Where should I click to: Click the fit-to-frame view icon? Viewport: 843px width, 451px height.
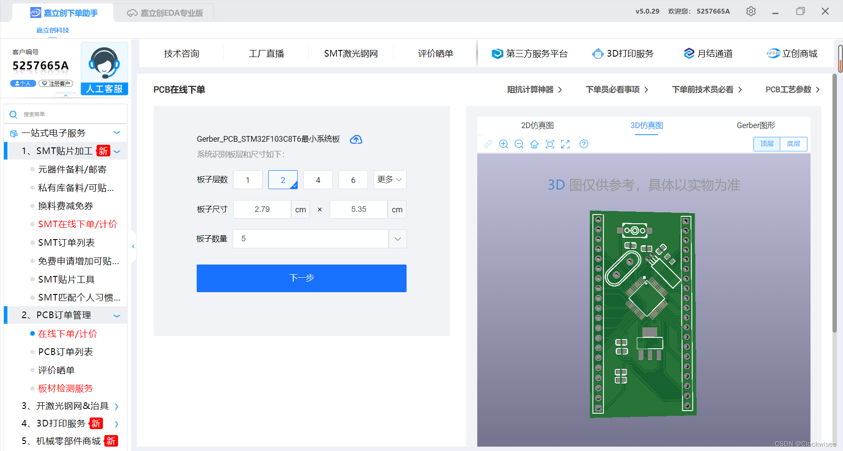[x=550, y=144]
